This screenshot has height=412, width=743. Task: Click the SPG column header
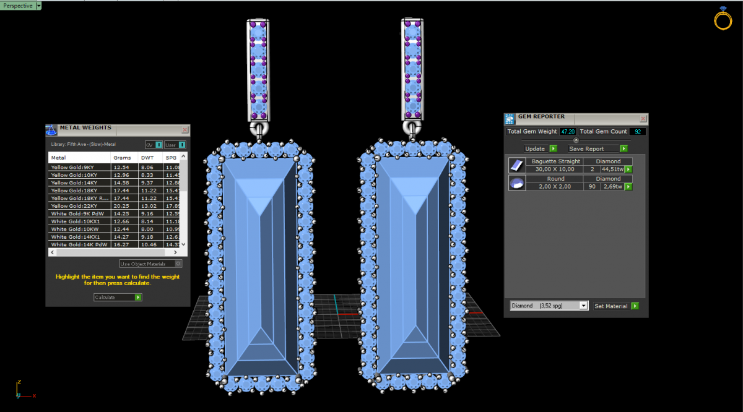[172, 158]
